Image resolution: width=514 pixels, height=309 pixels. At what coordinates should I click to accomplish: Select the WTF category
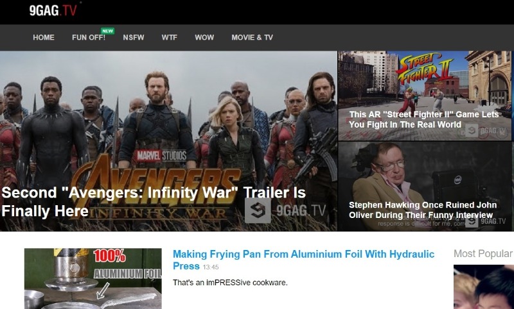[x=169, y=37]
